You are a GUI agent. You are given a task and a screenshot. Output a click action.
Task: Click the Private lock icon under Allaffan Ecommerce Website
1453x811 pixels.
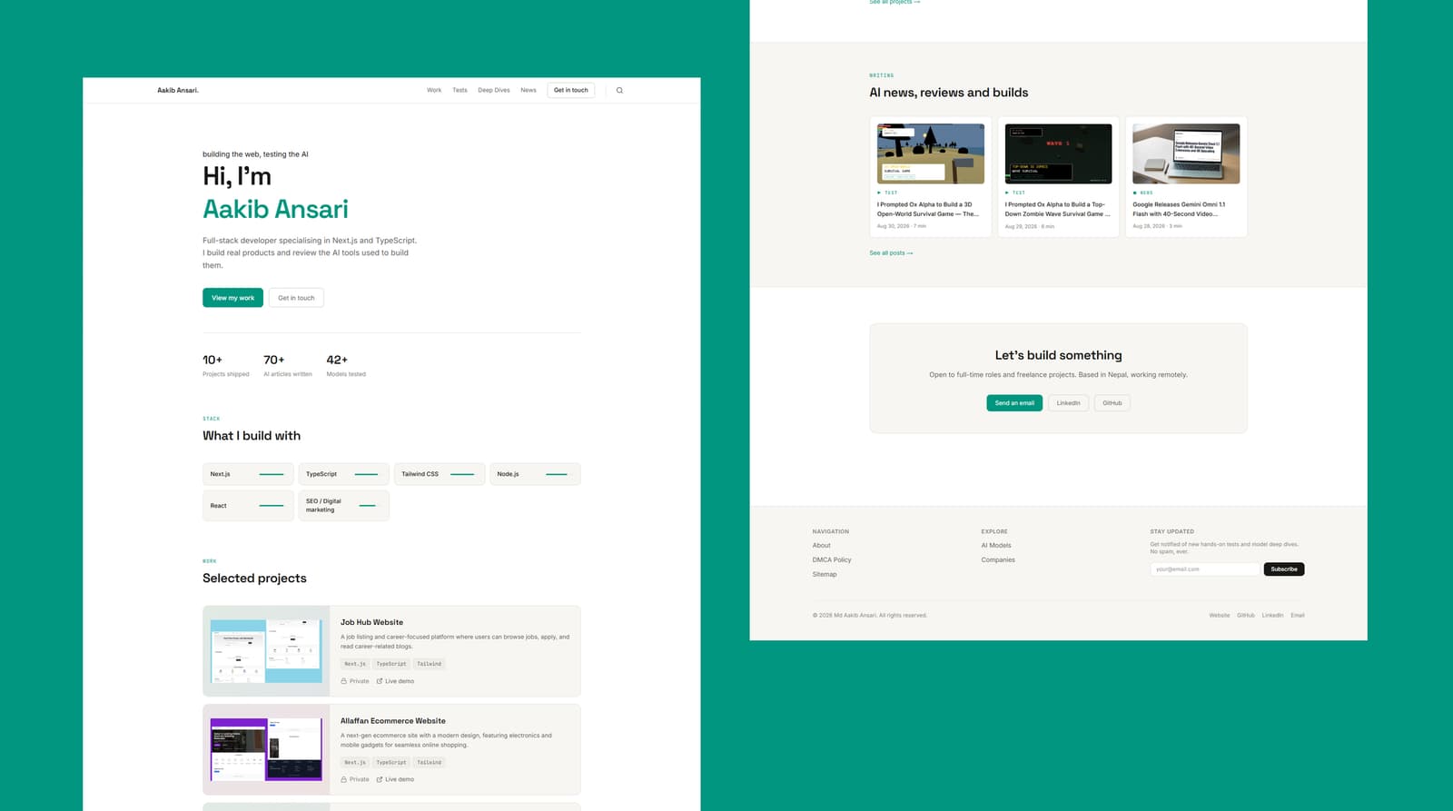[x=344, y=779]
